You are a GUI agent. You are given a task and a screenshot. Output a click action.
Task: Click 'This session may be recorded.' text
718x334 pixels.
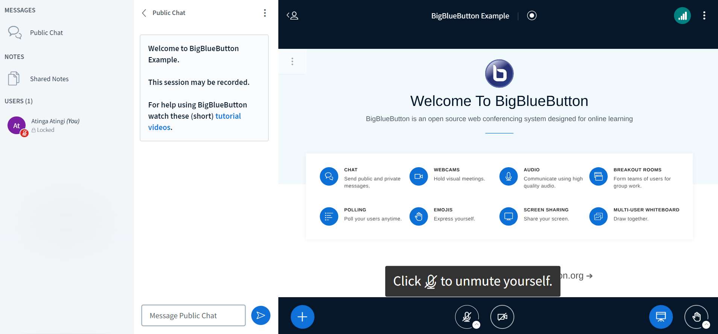199,82
